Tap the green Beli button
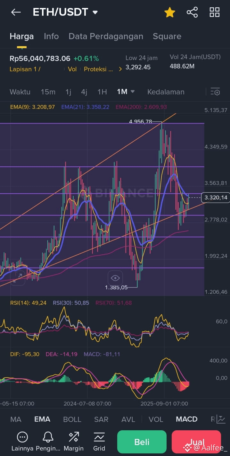 pos(142,442)
